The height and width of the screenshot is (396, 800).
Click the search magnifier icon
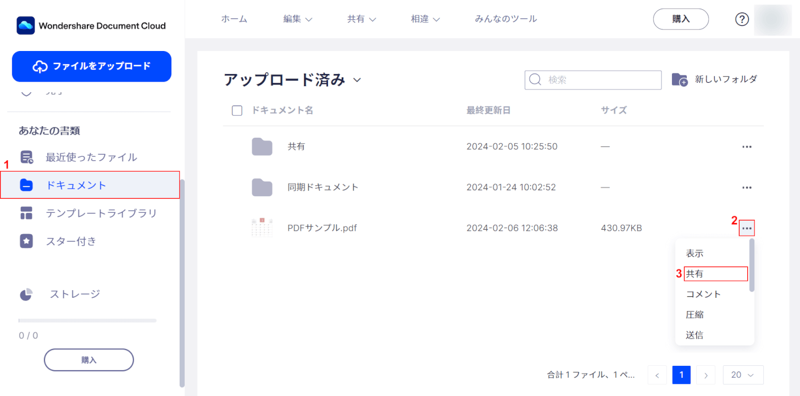[x=535, y=80]
